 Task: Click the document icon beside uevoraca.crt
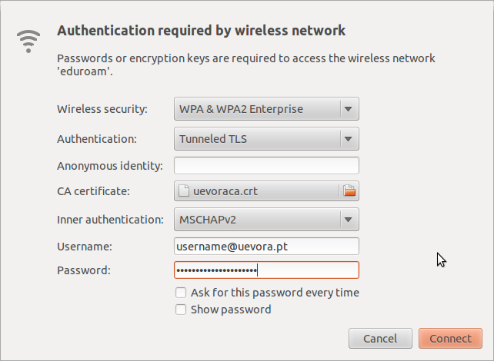coord(183,191)
